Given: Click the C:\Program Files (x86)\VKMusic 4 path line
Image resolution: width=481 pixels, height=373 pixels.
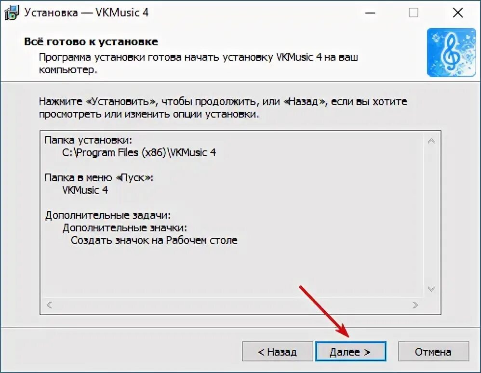Looking at the screenshot, I should tap(139, 152).
